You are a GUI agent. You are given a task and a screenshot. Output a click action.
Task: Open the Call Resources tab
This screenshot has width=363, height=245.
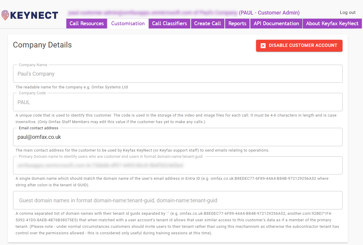(x=87, y=24)
